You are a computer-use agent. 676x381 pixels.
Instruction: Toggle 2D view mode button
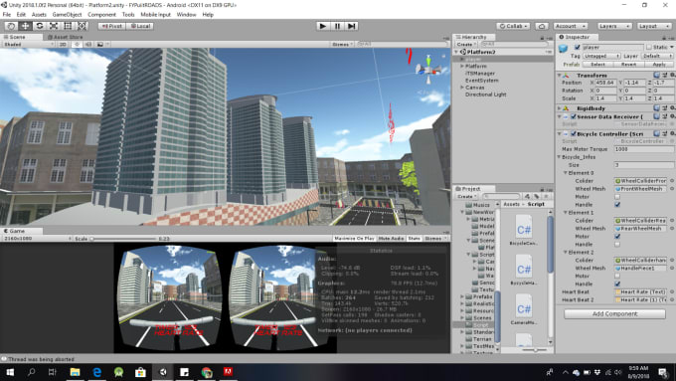pos(63,44)
